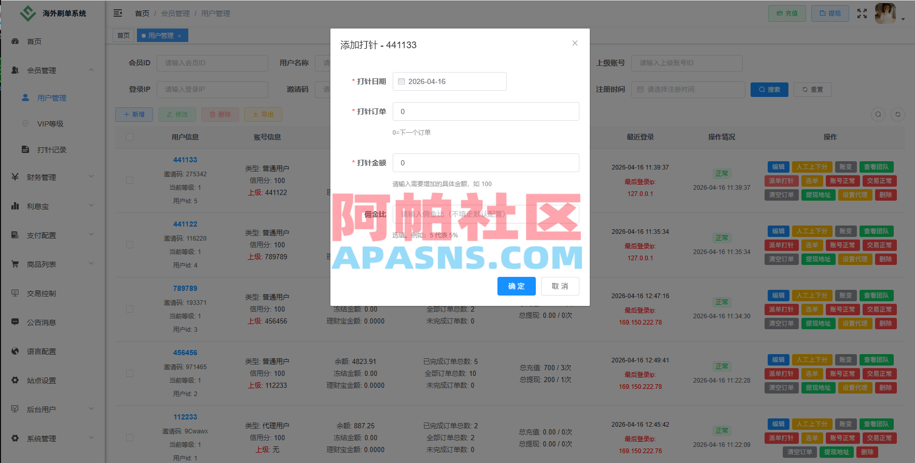Check the row checkbox for user 112233
Viewport: 915px width, 463px height.
pyautogui.click(x=130, y=438)
